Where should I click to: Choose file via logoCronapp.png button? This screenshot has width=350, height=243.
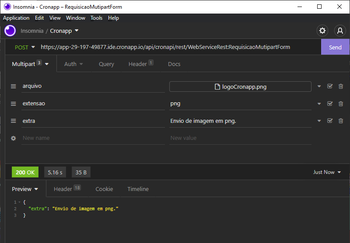click(x=240, y=87)
